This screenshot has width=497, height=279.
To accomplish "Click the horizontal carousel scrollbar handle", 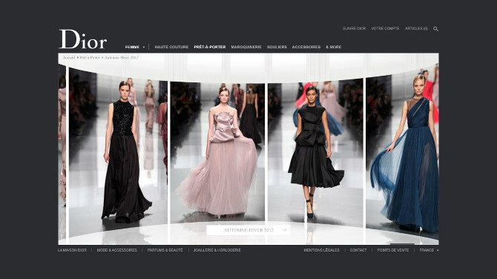I will pyautogui.click(x=402, y=244).
